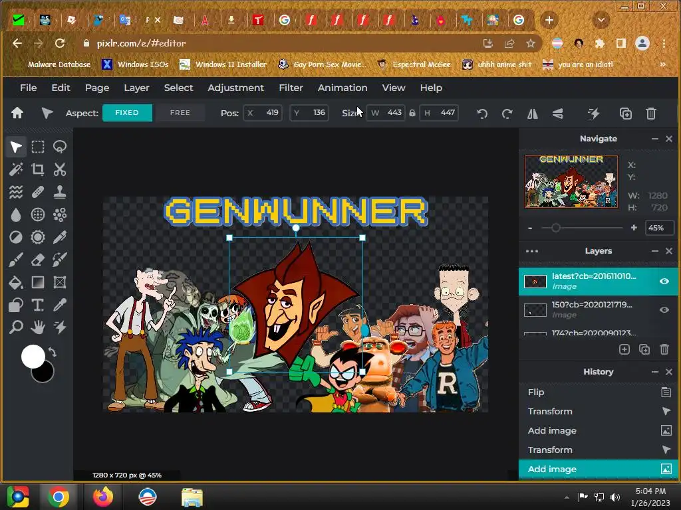Select the Clone stamp tool

(59, 192)
